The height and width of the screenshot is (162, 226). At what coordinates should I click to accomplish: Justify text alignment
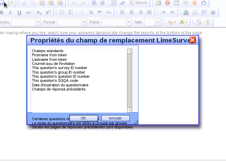[x=149, y=12]
